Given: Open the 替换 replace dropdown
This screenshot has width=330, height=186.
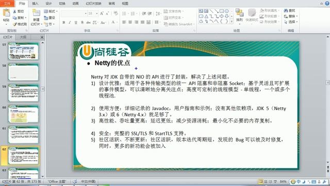Looking at the screenshot, I should point(290,16).
